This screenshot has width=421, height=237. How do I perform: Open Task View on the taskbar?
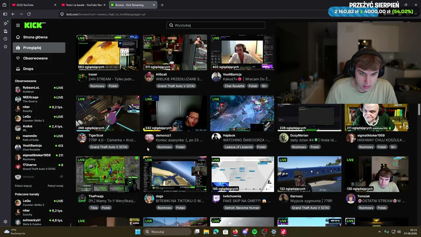[197, 232]
